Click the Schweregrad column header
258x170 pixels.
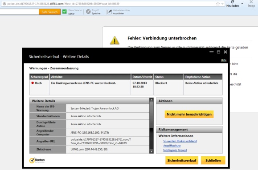tap(39, 77)
